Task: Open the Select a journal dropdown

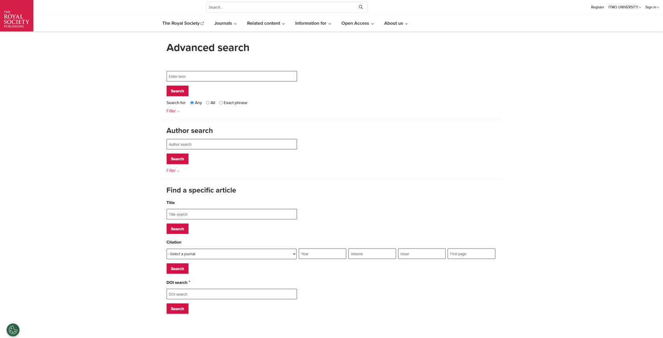Action: [232, 254]
